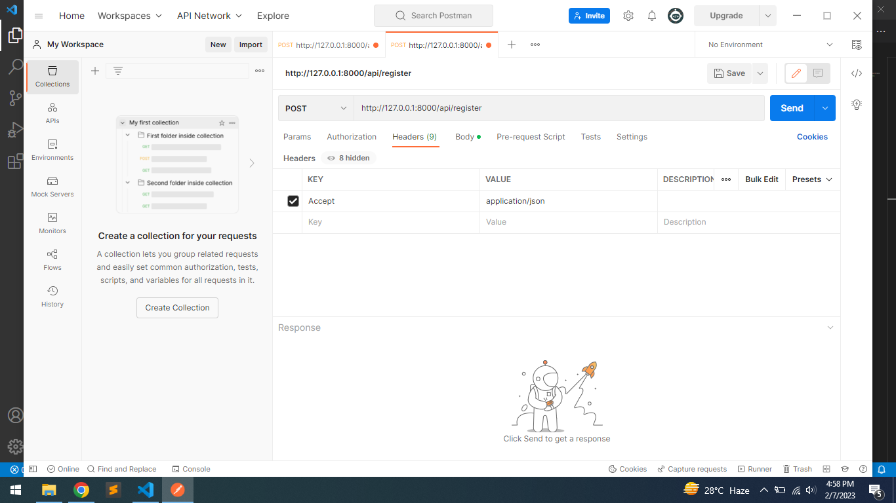Viewport: 896px width, 503px height.
Task: Expand the API Network dropdown
Action: (x=209, y=16)
